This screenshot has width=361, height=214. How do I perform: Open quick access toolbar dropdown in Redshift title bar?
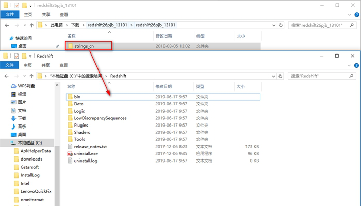pos(30,56)
